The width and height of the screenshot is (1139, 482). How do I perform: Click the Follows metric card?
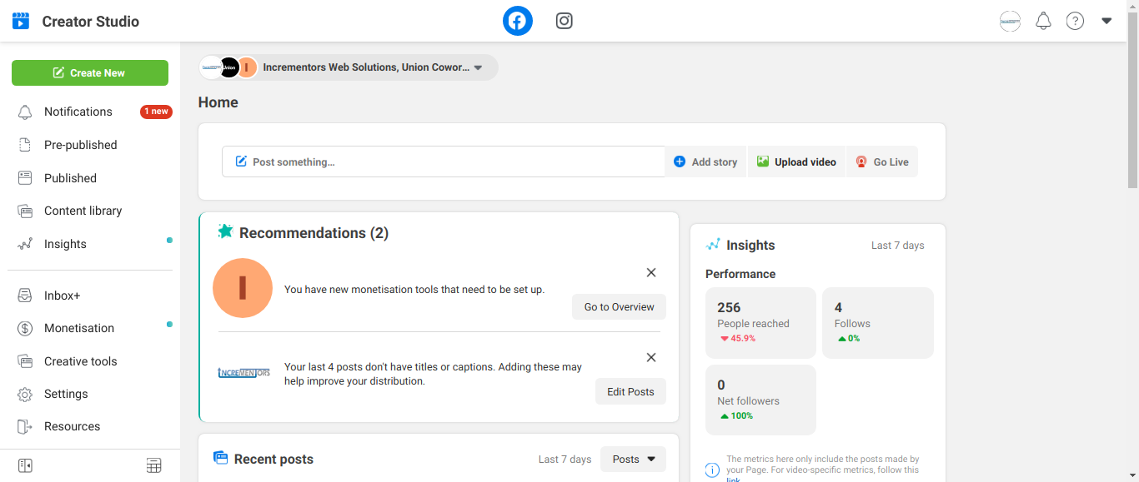pos(878,323)
